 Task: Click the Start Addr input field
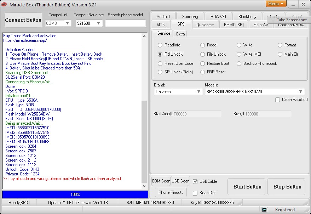[197, 114]
